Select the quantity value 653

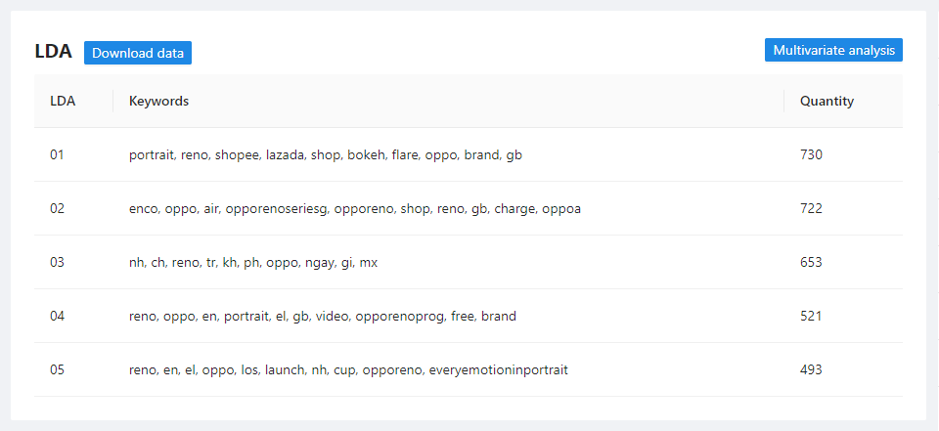(811, 262)
